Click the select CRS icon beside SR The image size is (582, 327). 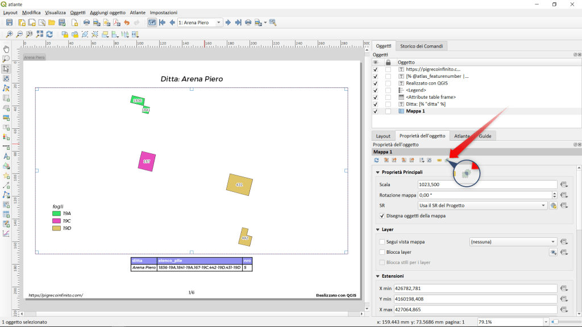(x=552, y=206)
